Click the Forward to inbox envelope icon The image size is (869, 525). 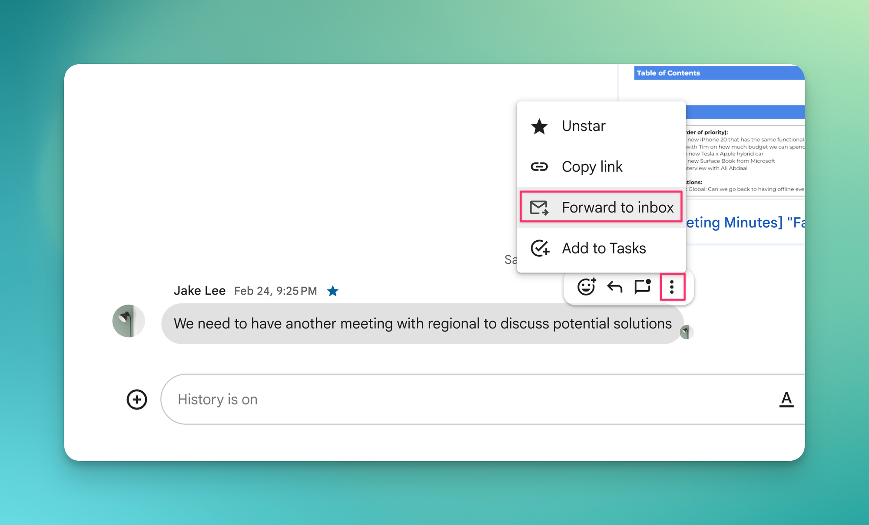[539, 207]
